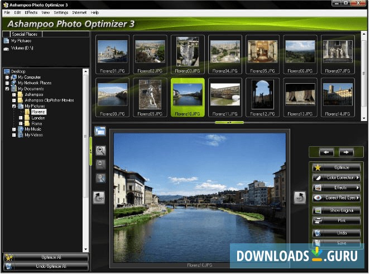The height and width of the screenshot is (274, 370).
Task: Go to next photo arrow
Action: (346, 152)
